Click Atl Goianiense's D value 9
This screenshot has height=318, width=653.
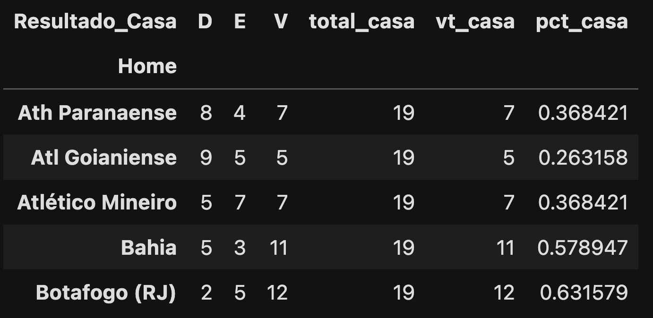(x=206, y=157)
